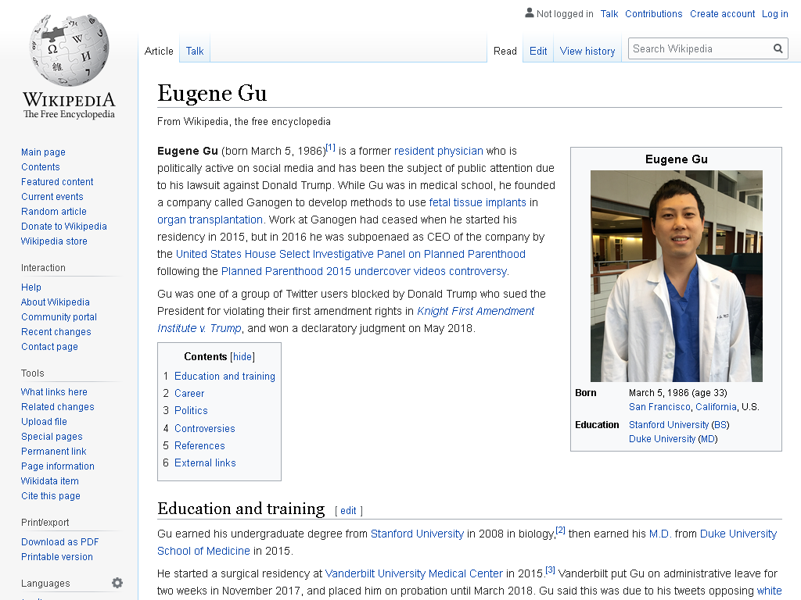Image resolution: width=801 pixels, height=600 pixels.
Task: Open Page information
Action: tap(58, 466)
